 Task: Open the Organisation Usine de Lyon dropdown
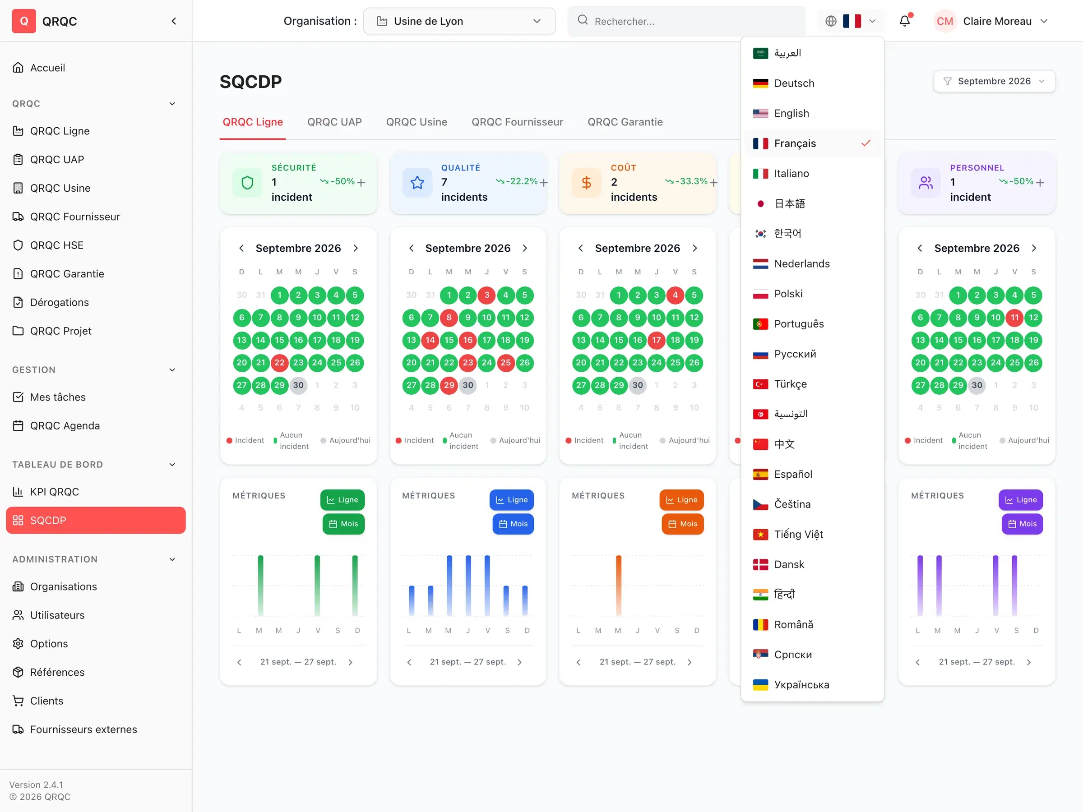tap(459, 21)
